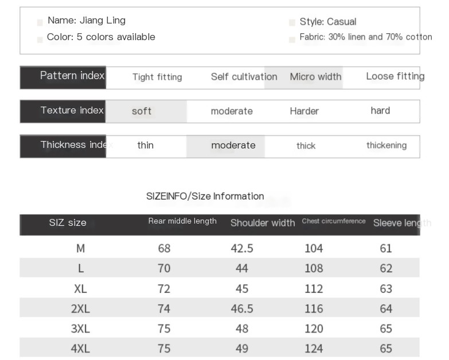Select the XL size row label
This screenshot has height=360, width=449.
point(80,288)
